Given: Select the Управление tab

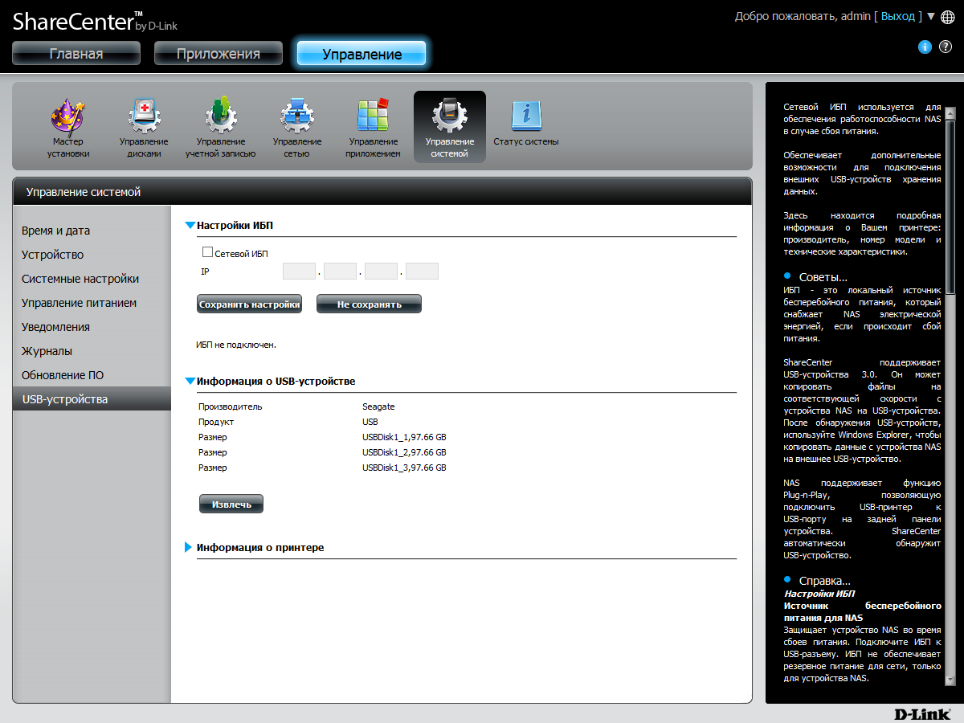Looking at the screenshot, I should (x=361, y=54).
